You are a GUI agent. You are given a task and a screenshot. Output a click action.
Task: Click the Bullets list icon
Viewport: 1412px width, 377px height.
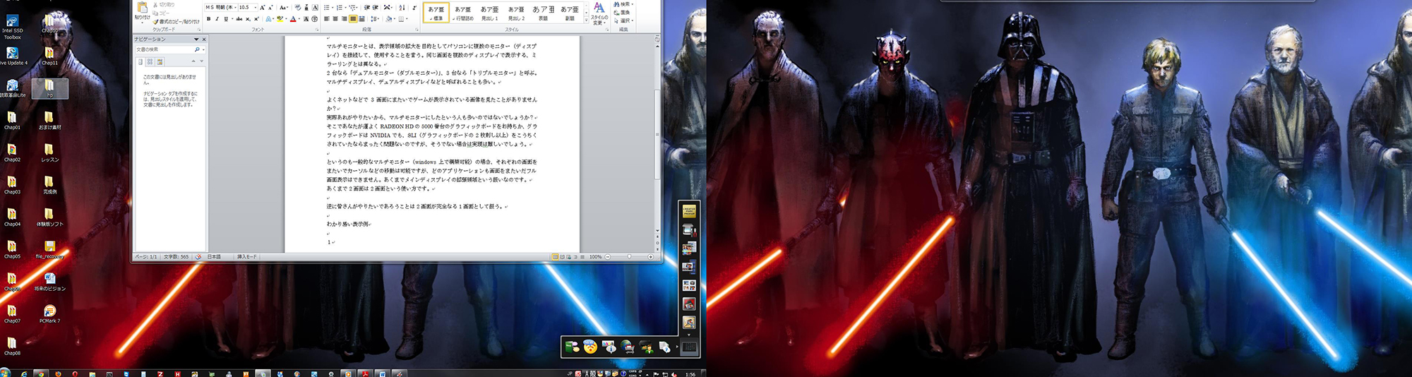326,7
